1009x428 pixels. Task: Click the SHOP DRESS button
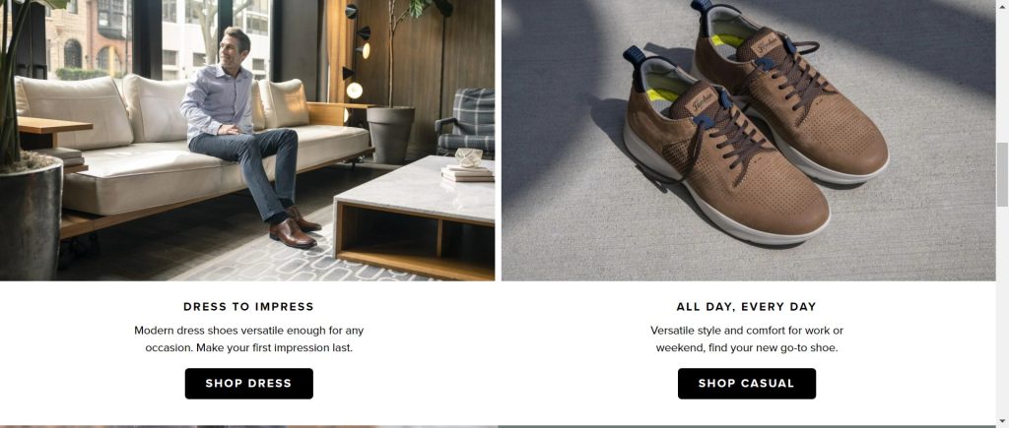click(x=249, y=384)
